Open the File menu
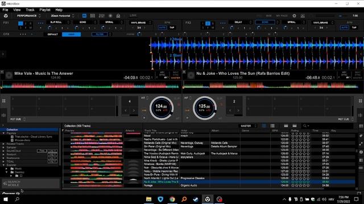Viewport: 364px width, 204px height. click(5, 10)
